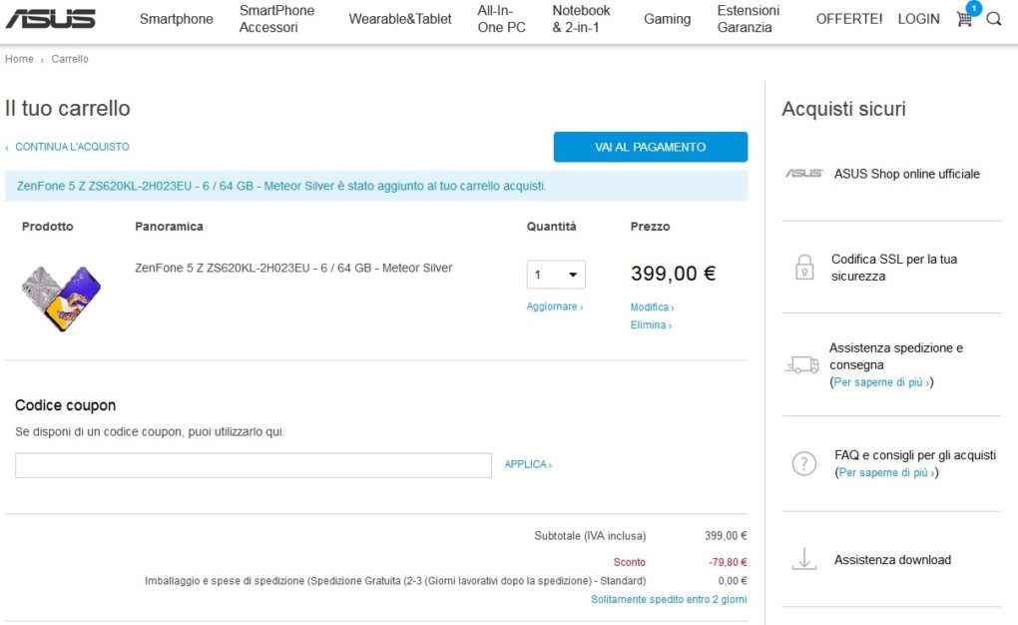Click the LOGIN link
This screenshot has width=1018, height=625.
pos(918,19)
